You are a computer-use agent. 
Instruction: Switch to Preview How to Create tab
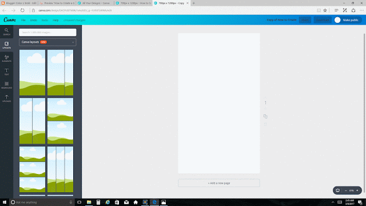tap(57, 3)
